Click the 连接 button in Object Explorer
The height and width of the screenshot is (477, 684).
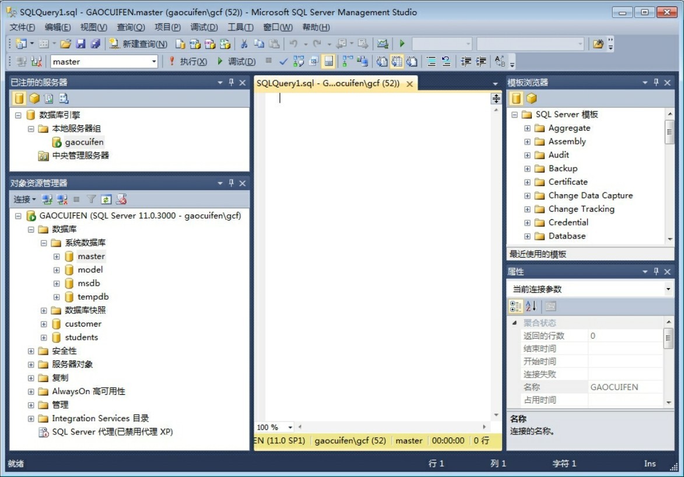tap(24, 199)
